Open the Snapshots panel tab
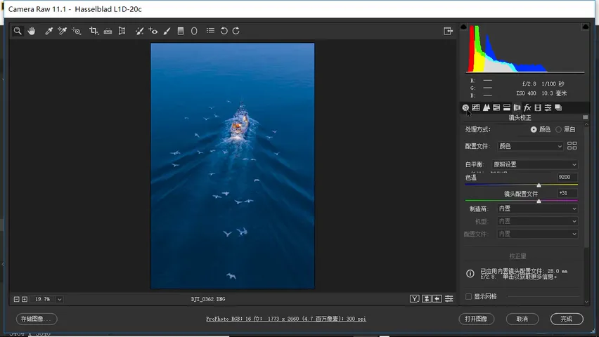This screenshot has width=599, height=337. coord(558,107)
